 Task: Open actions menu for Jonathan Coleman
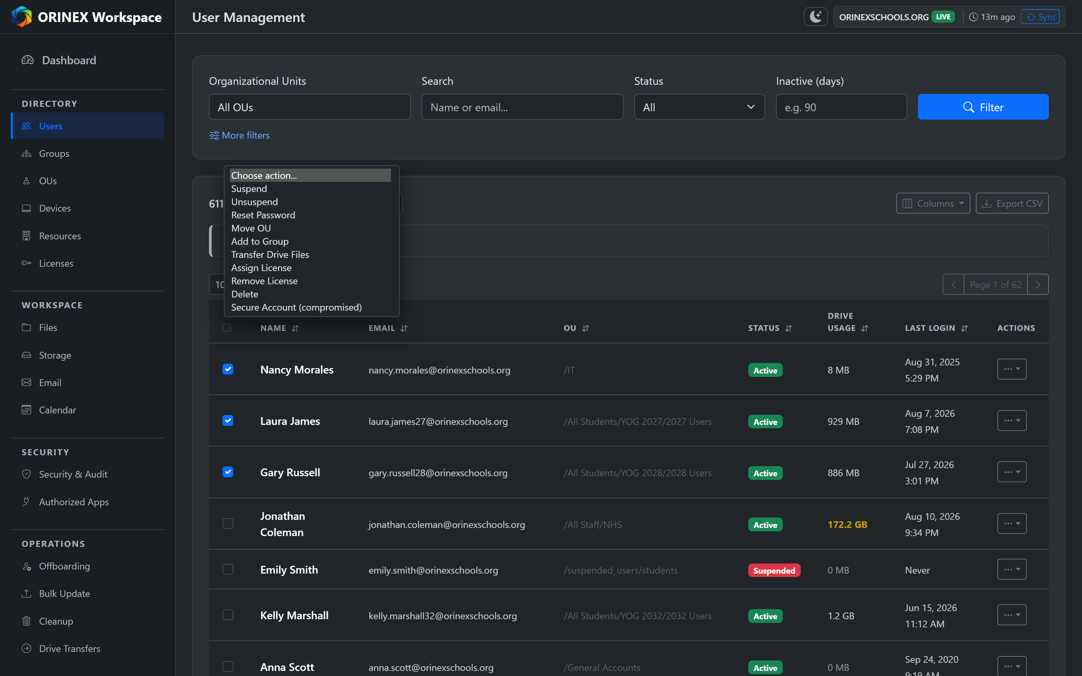(1012, 524)
